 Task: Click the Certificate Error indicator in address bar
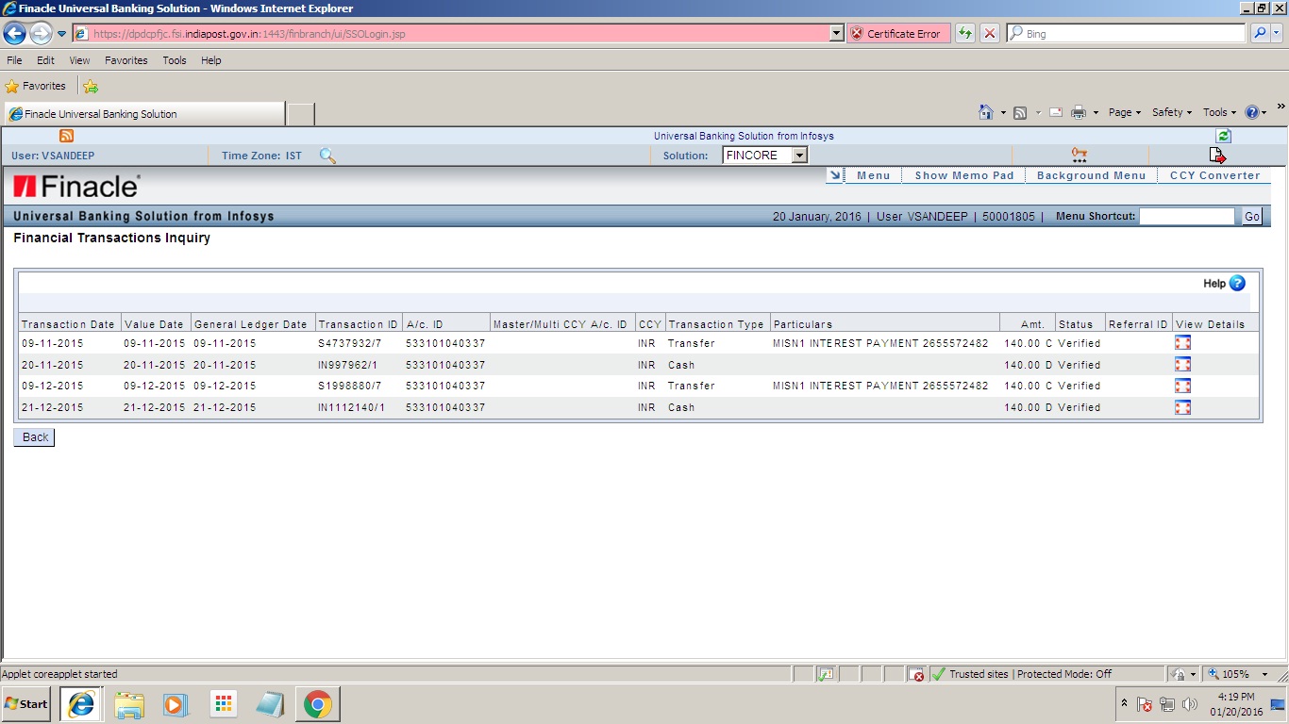(x=897, y=33)
